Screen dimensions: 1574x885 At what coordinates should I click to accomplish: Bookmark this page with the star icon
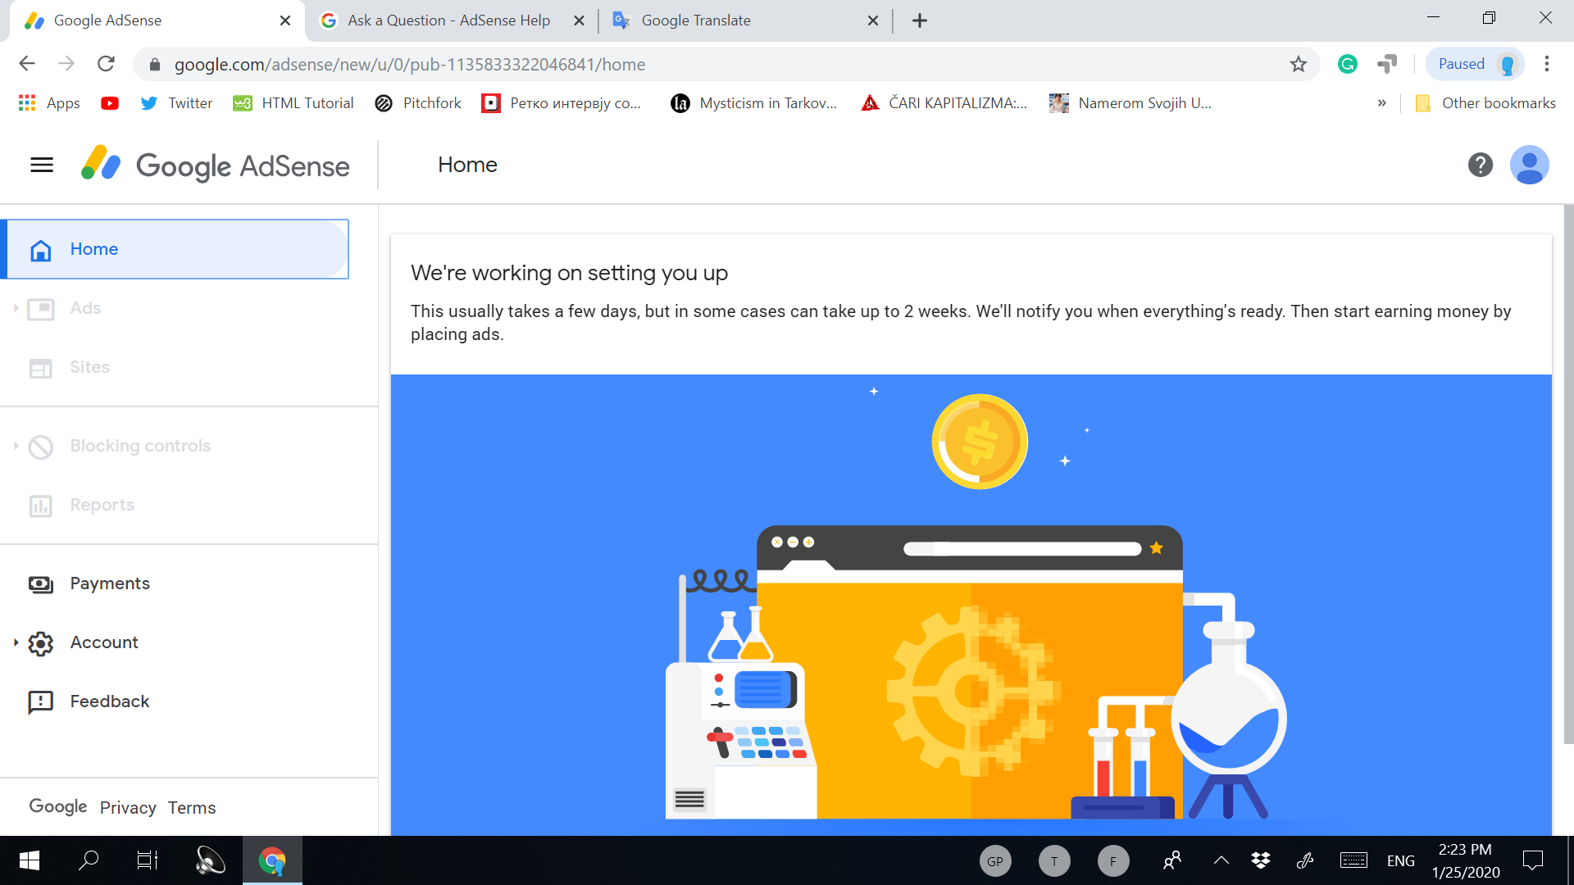(x=1298, y=64)
